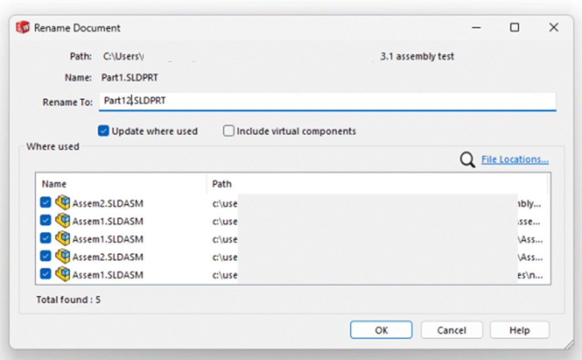Click the SolidWorks logo in title bar
This screenshot has height=360, width=582.
click(23, 27)
